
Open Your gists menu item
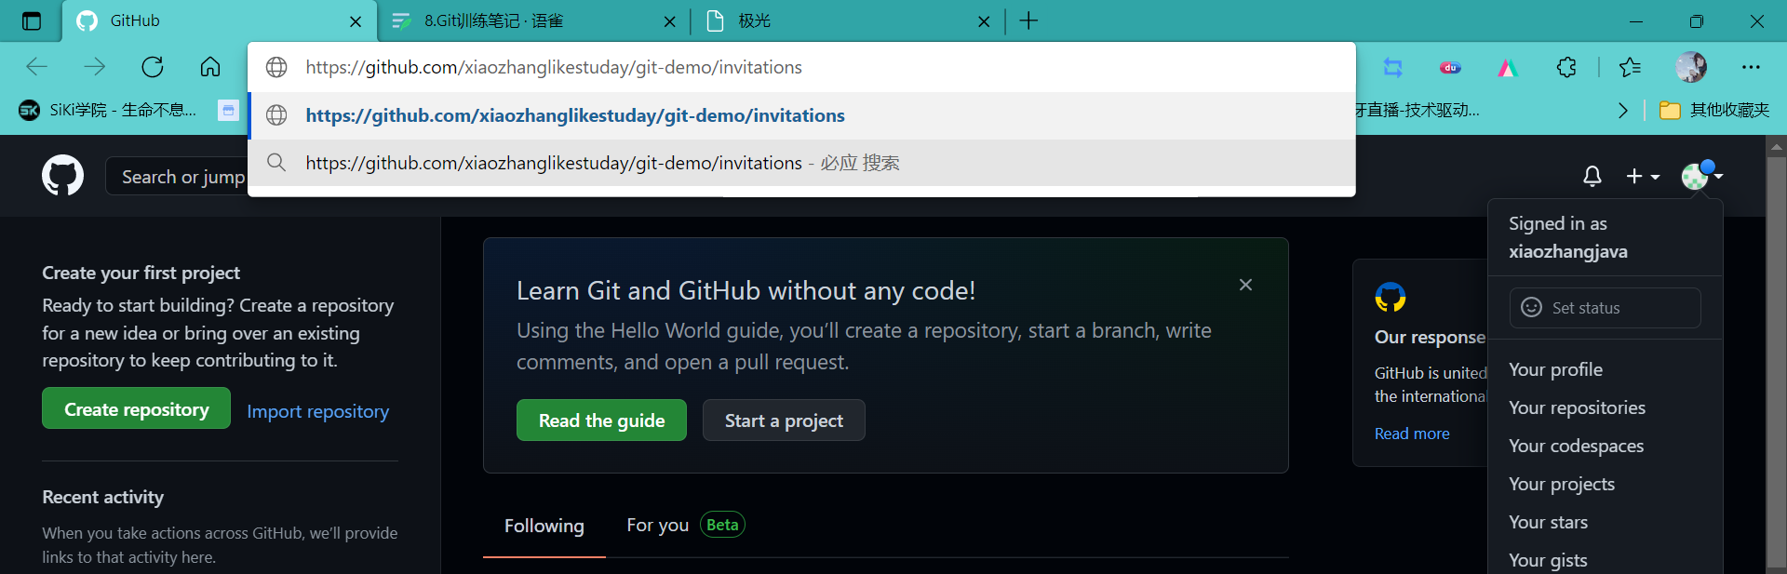click(x=1605, y=560)
